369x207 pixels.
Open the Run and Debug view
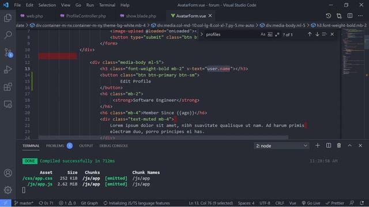click(x=7, y=70)
